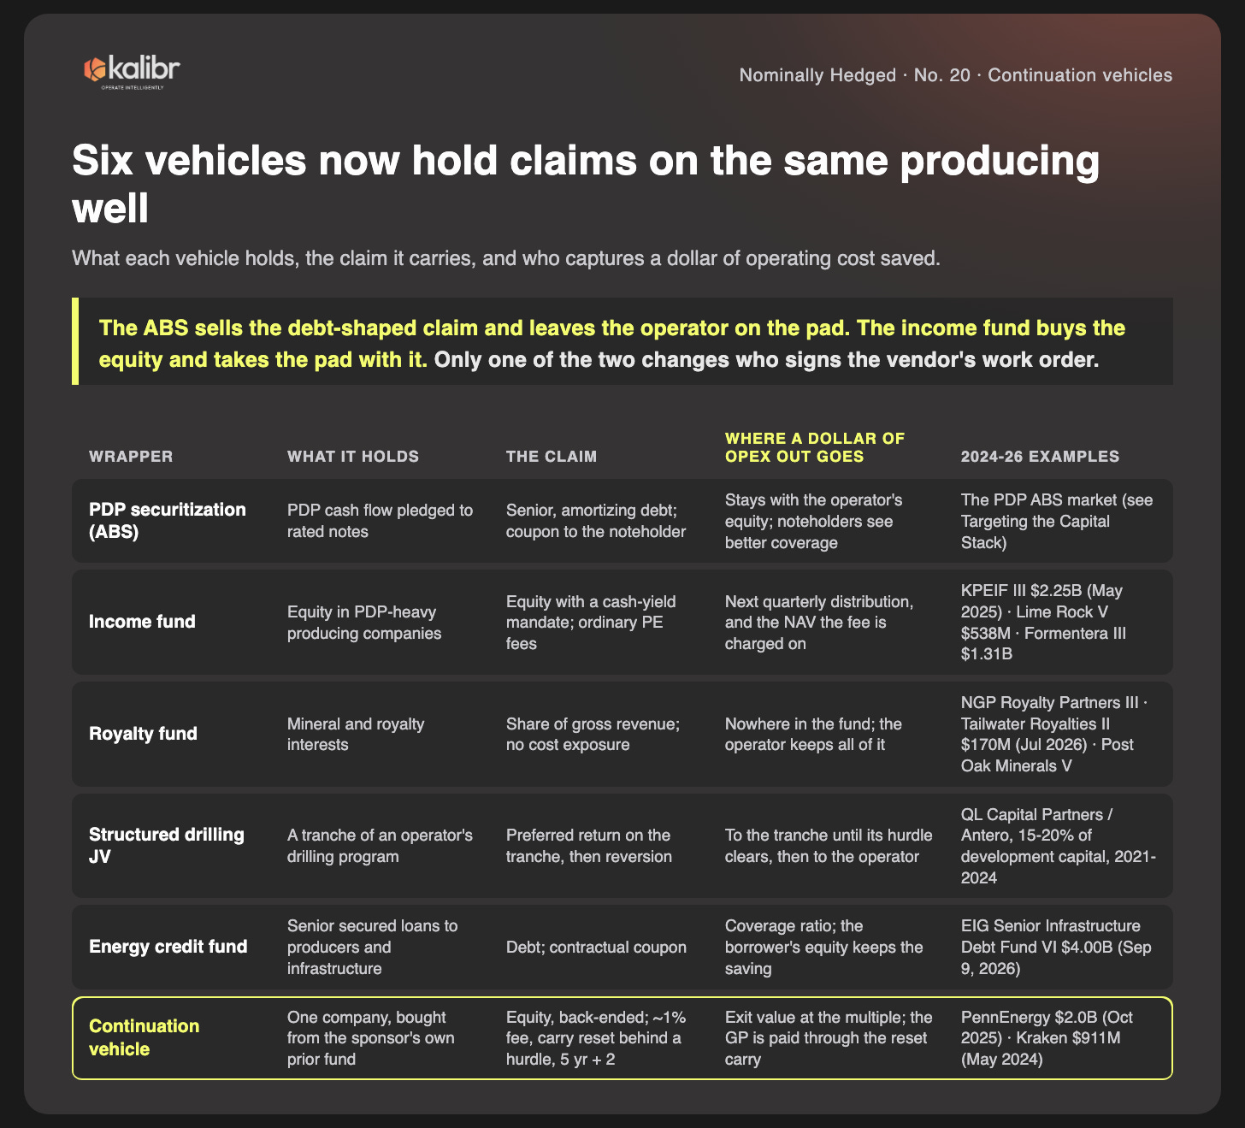Click the Kalibr hexagon logo icon
The image size is (1245, 1128).
tap(93, 69)
